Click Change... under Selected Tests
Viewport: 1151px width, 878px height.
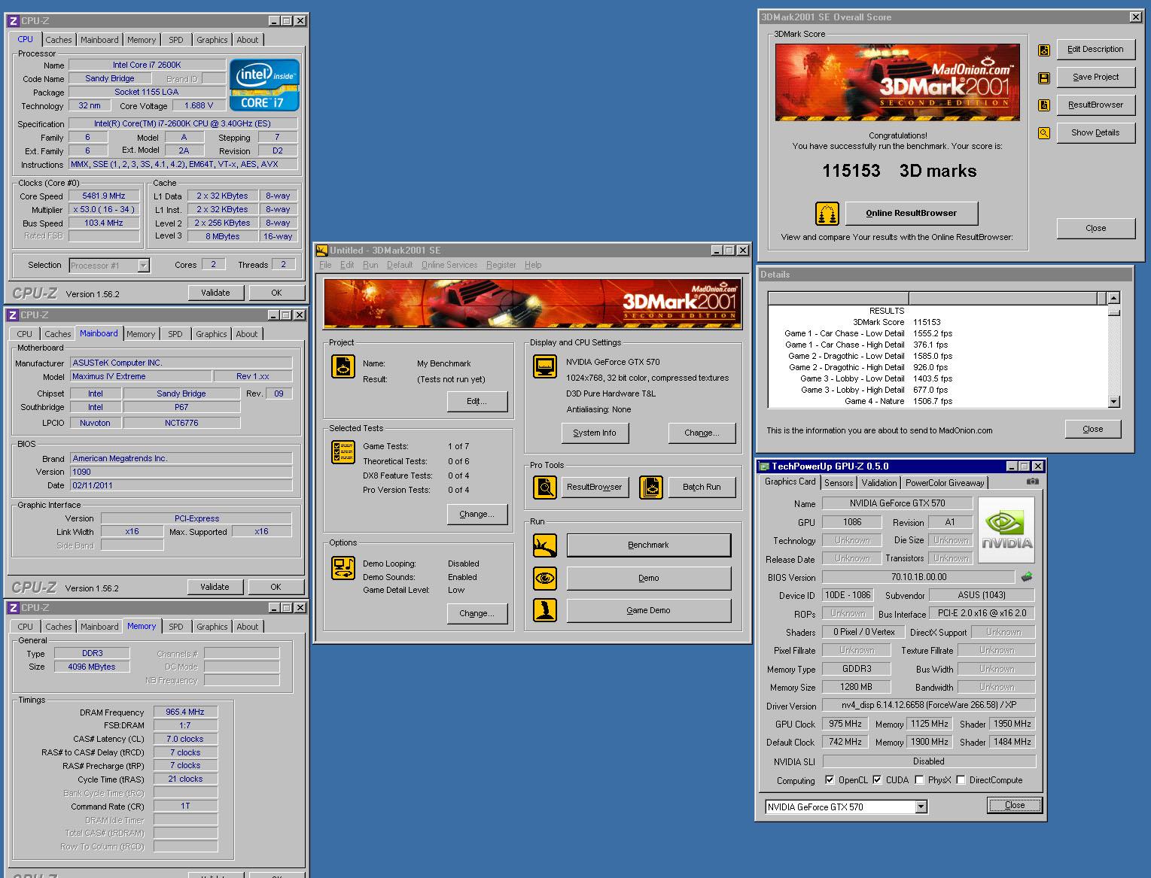click(477, 515)
